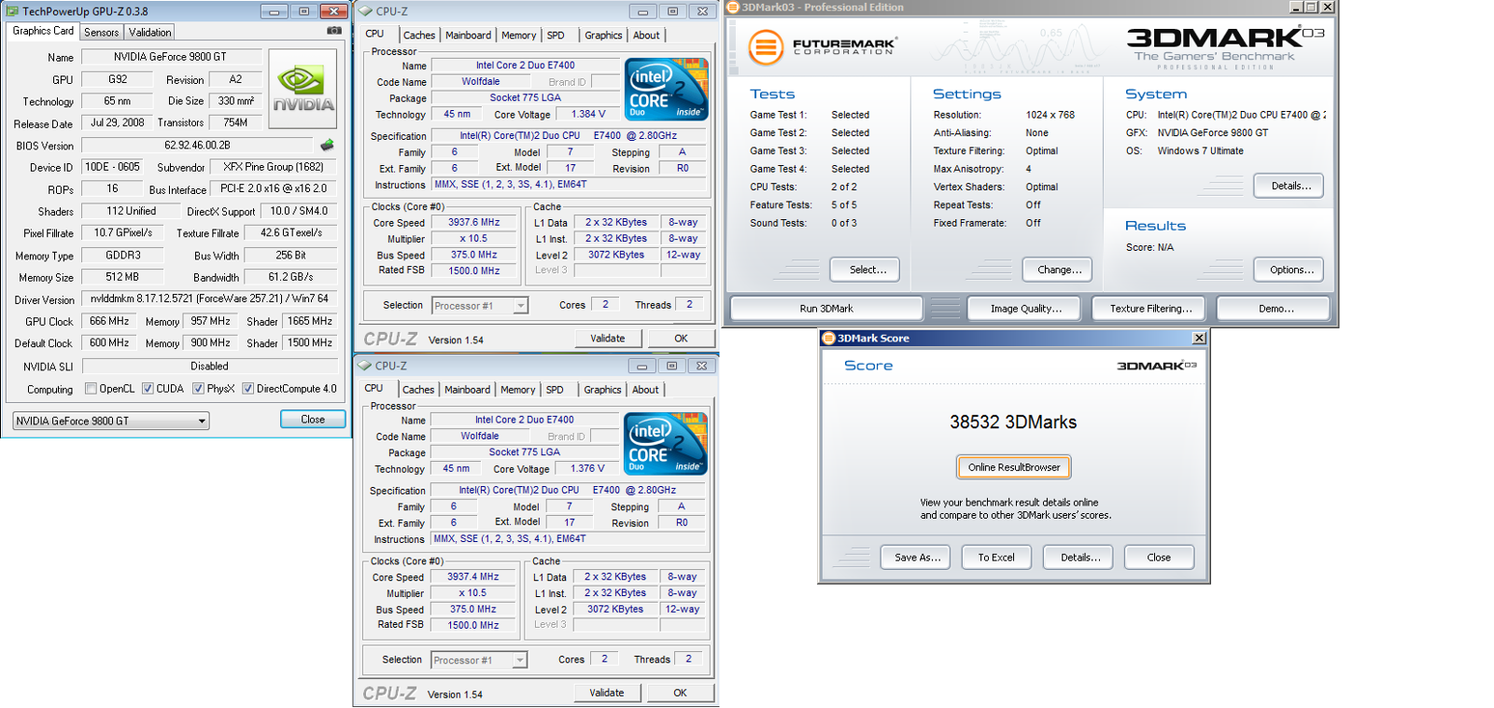1494x708 pixels.
Task: Open About tab in upper CPU-Z
Action: click(646, 35)
